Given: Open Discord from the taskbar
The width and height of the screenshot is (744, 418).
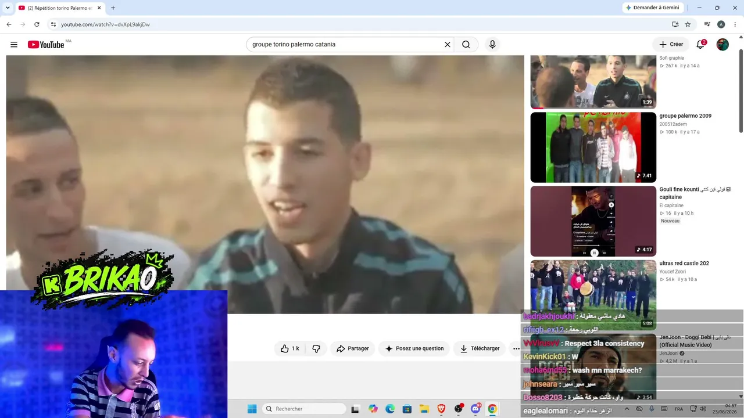Looking at the screenshot, I should tap(475, 409).
